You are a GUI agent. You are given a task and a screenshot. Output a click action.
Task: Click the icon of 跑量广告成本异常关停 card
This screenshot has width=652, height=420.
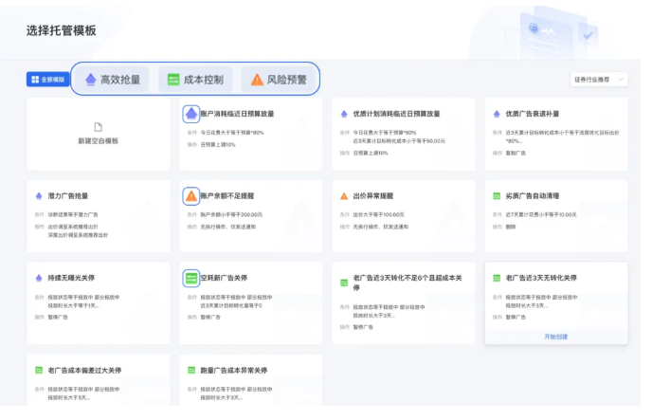(x=191, y=370)
